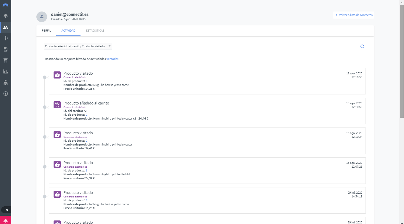
Task: Open product ID 6 link in the 29 jul. entry
Action: (x=86, y=200)
